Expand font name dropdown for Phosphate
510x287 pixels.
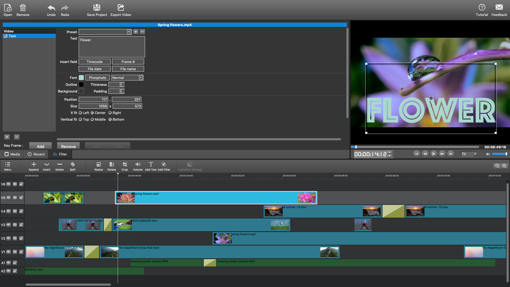(x=97, y=77)
